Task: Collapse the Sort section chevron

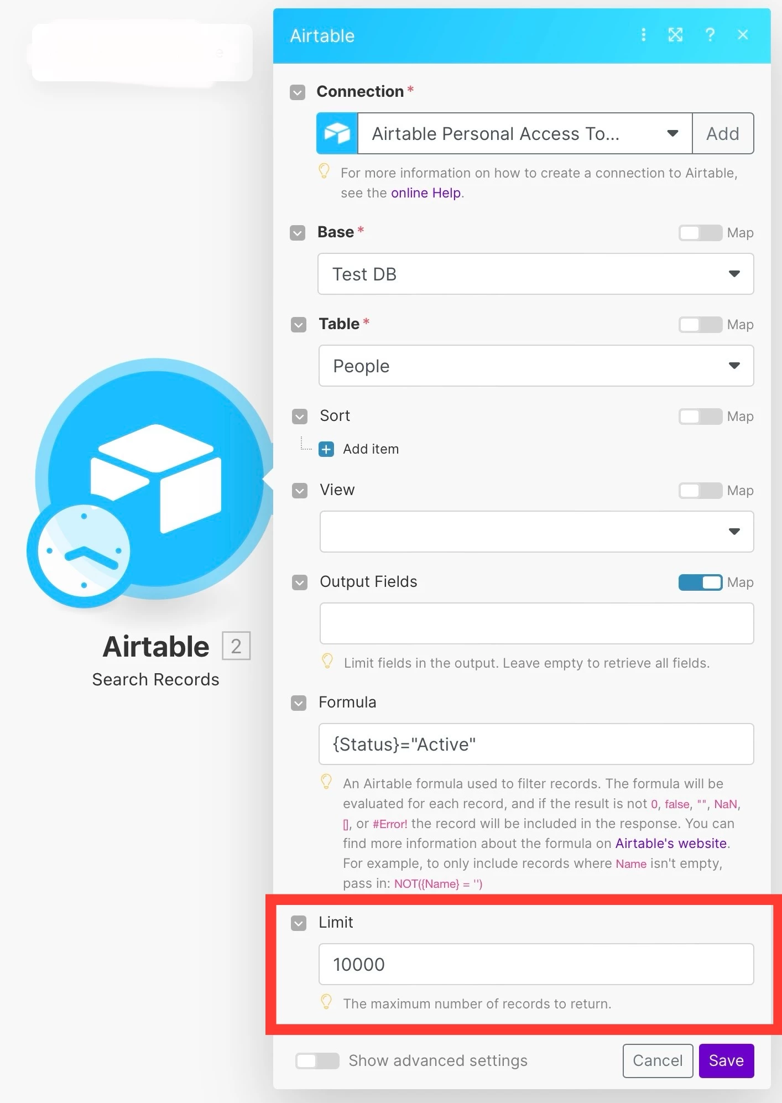Action: (300, 417)
